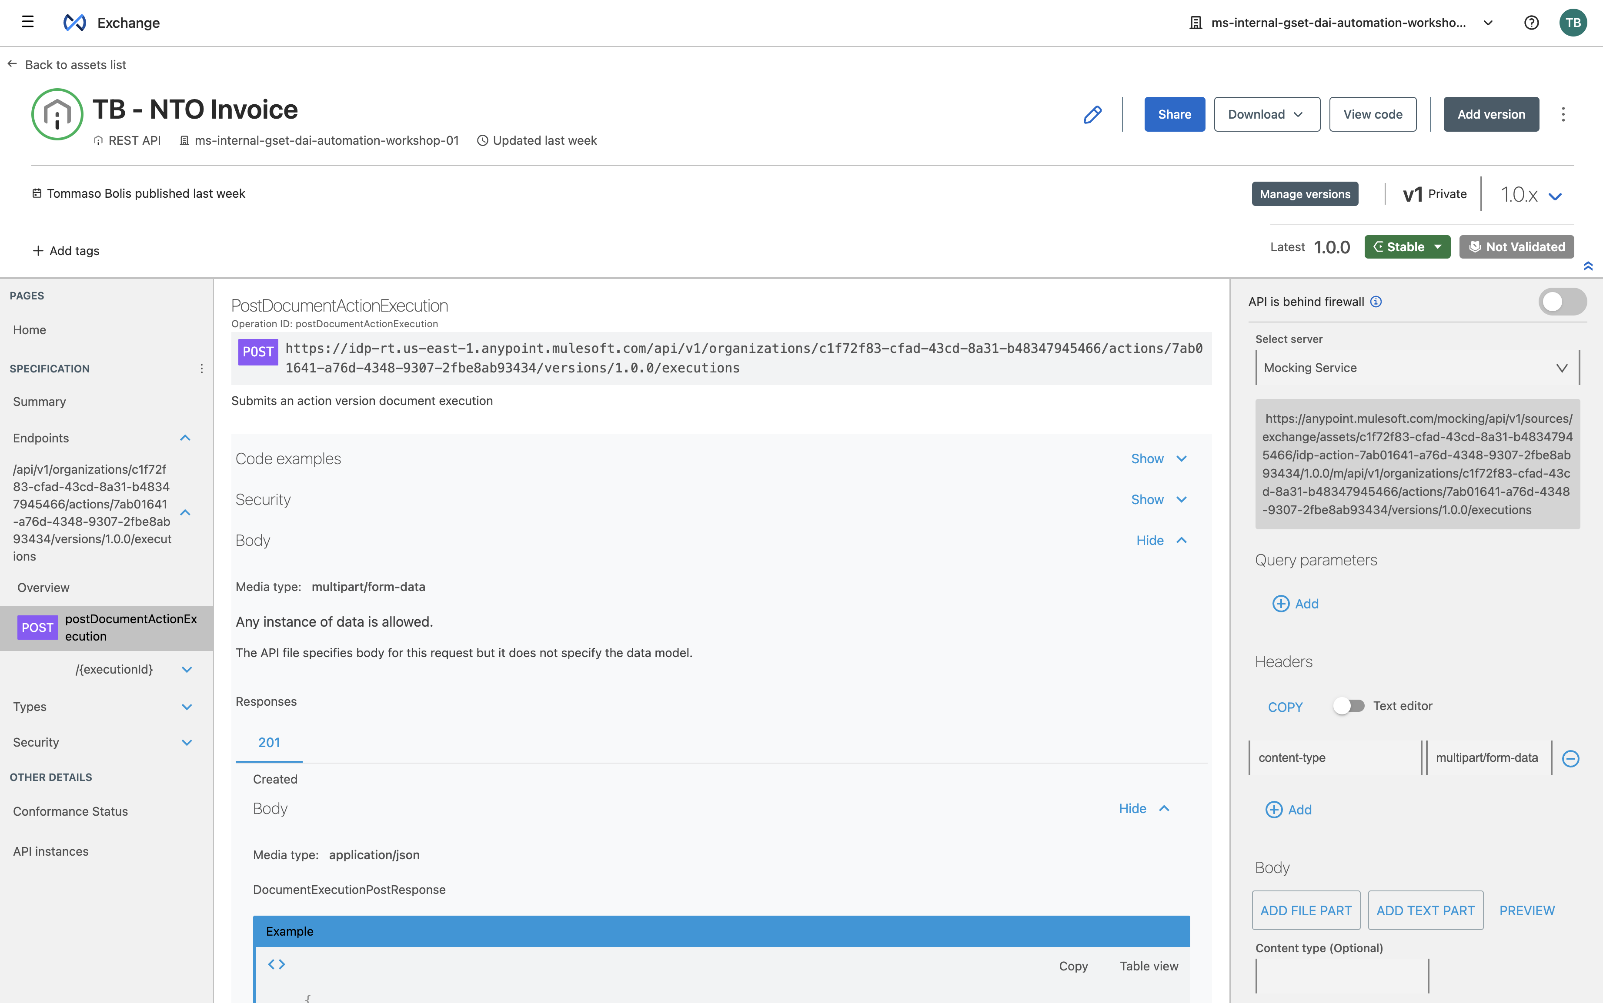The width and height of the screenshot is (1603, 1003).
Task: Expand the /{executionId} endpoint
Action: pyautogui.click(x=187, y=669)
